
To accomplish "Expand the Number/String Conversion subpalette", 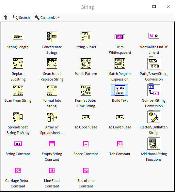I will click(154, 90).
